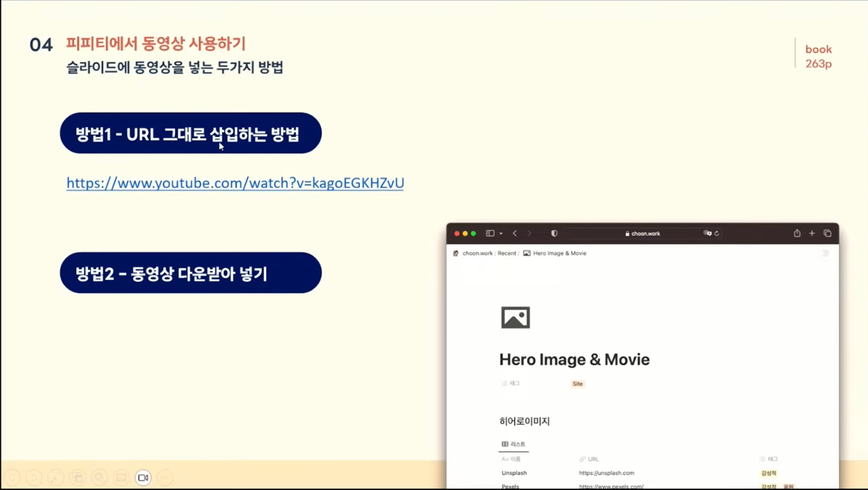Open the https://unsplash.com link
The width and height of the screenshot is (868, 490).
(x=606, y=473)
